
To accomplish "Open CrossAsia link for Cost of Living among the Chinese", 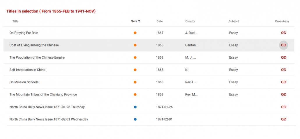I will pos(283,45).
